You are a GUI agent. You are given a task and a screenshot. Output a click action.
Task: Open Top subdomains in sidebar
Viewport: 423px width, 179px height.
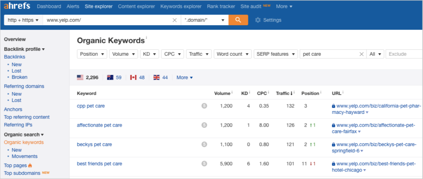click(x=22, y=173)
